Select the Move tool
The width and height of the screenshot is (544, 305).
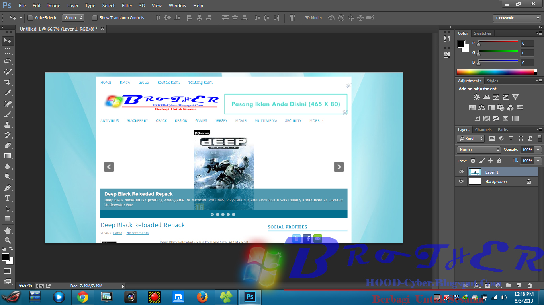pos(8,41)
